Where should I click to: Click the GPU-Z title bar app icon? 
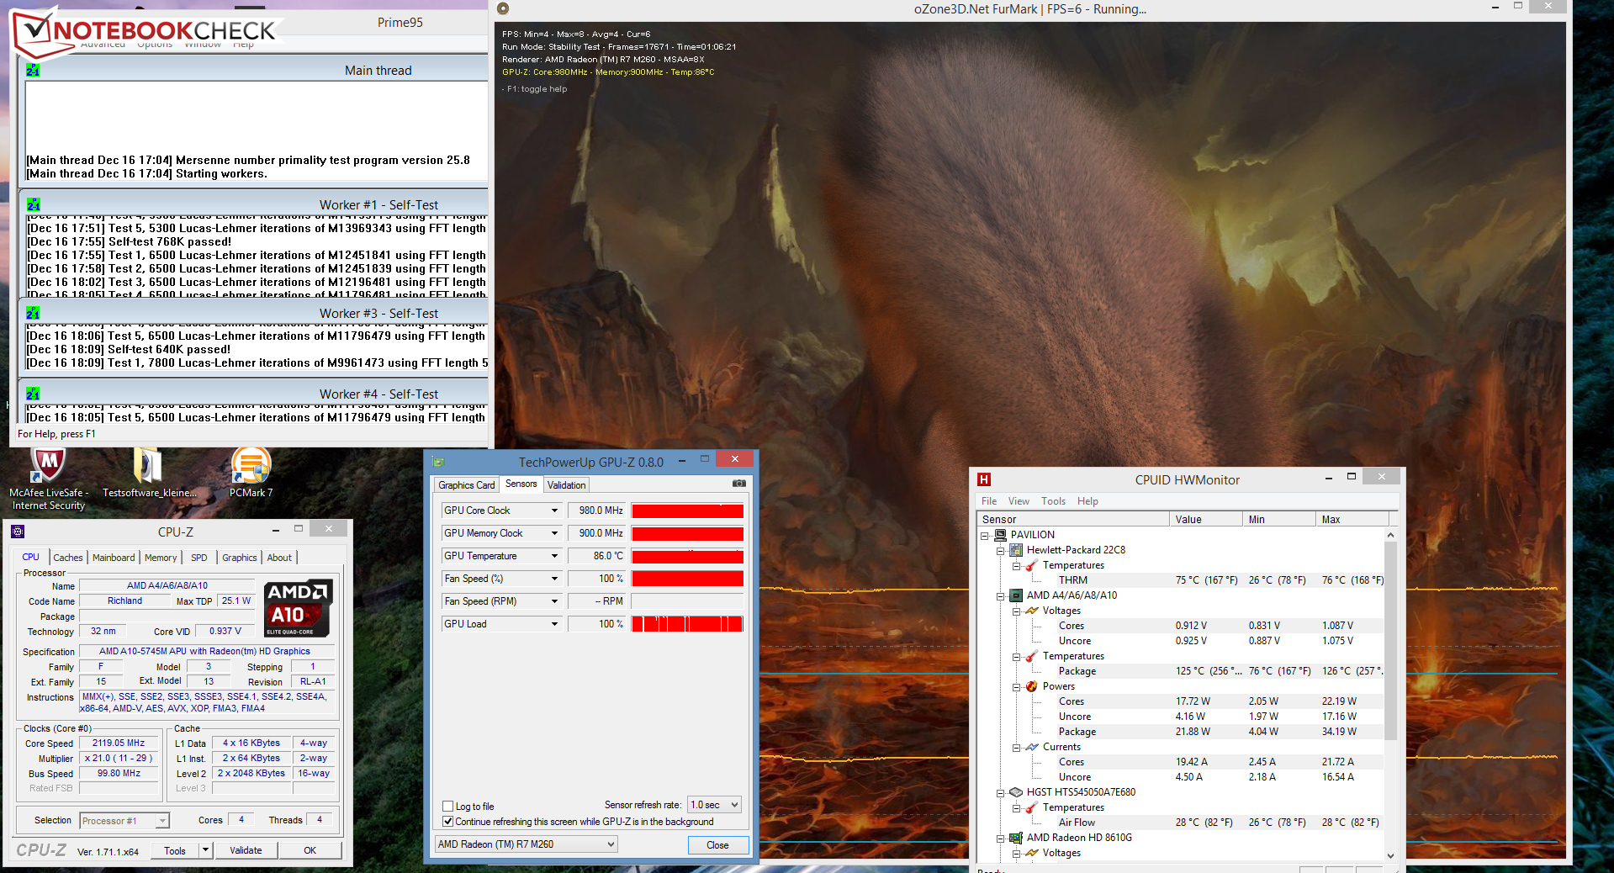(x=438, y=462)
